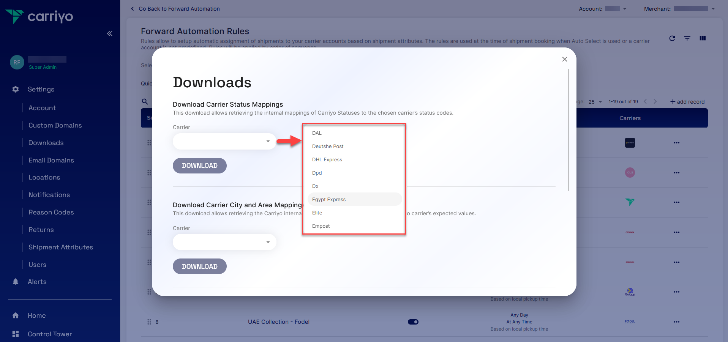
Task: Select Deutshe Post from carrier list
Action: (x=354, y=146)
